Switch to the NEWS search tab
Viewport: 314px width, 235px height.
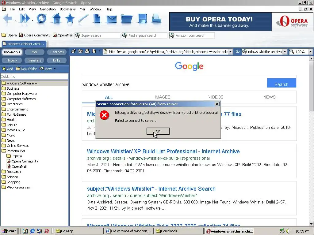[269, 97]
